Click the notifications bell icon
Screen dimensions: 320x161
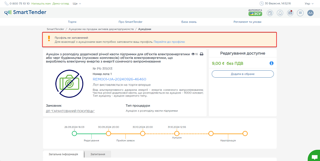coord(280,13)
